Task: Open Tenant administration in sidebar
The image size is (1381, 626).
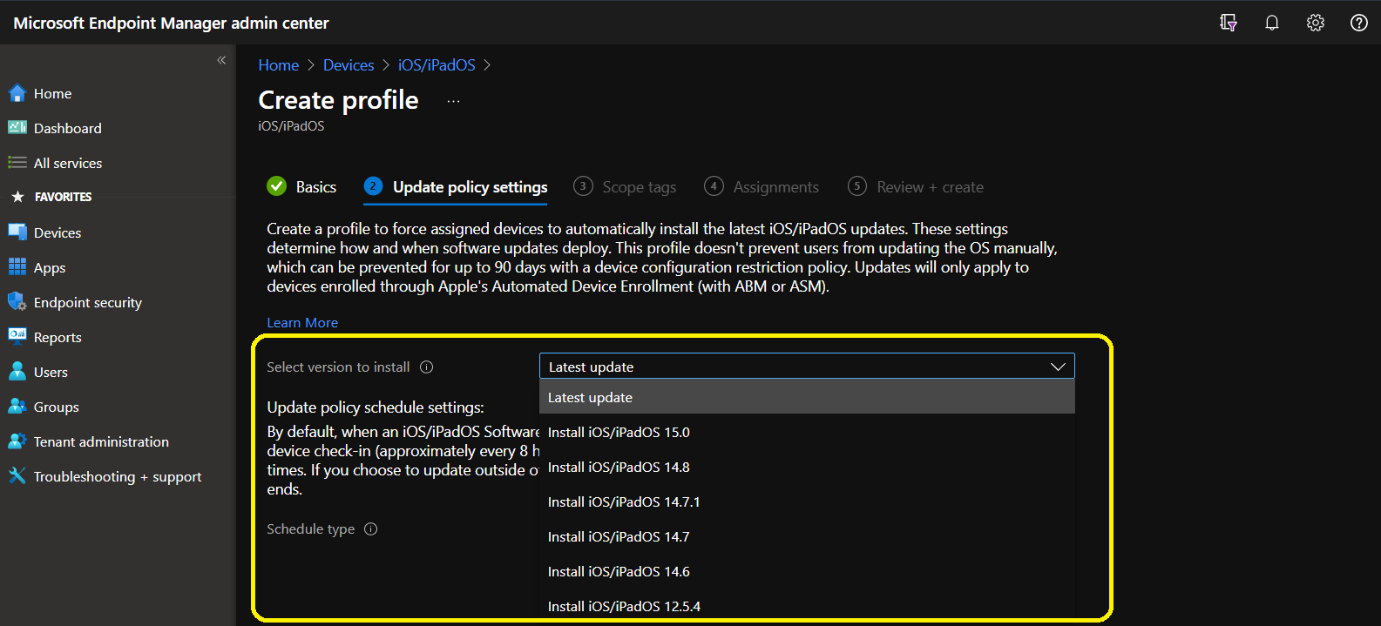Action: [x=101, y=441]
